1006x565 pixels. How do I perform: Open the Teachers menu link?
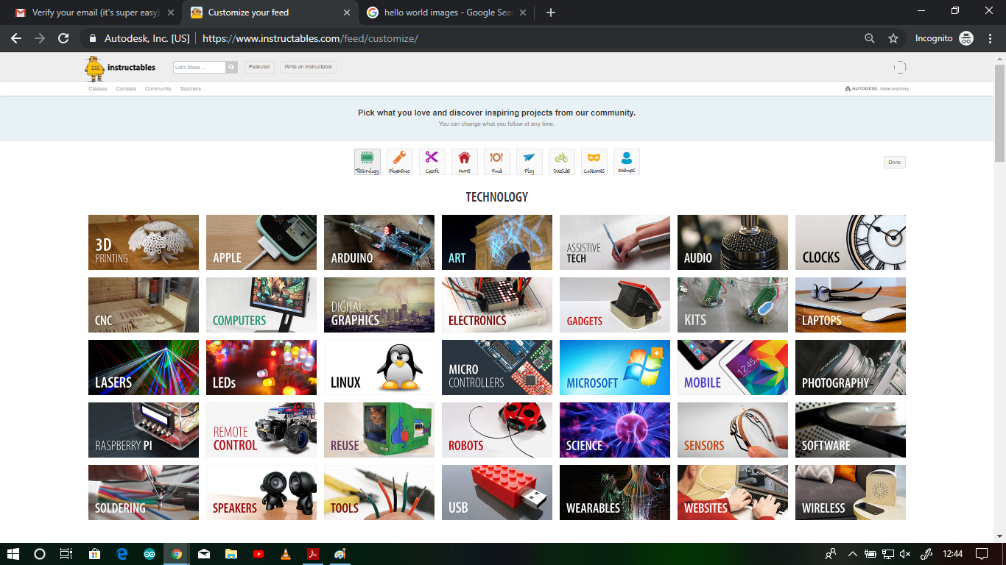191,89
